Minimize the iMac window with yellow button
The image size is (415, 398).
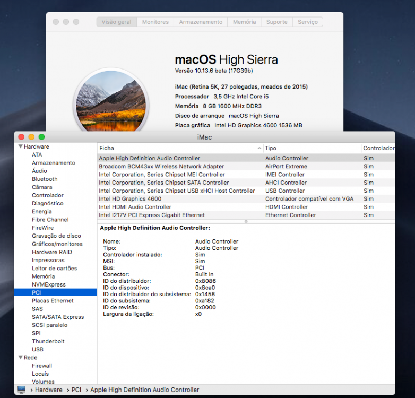[x=31, y=137]
